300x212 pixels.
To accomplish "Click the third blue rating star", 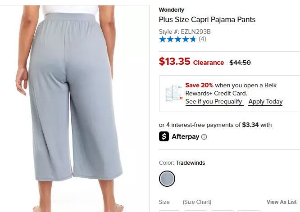I will tap(178, 39).
